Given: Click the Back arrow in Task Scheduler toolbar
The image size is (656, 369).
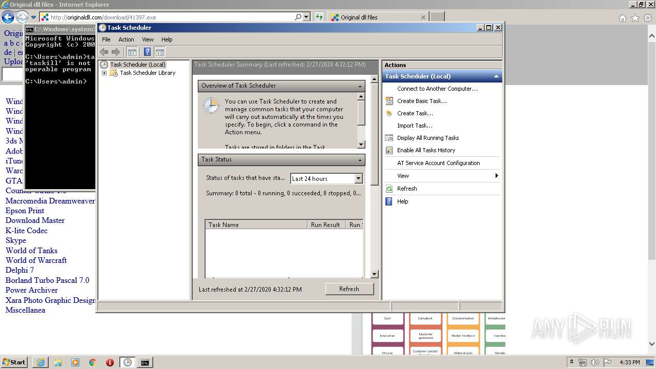Looking at the screenshot, I should click(x=104, y=52).
